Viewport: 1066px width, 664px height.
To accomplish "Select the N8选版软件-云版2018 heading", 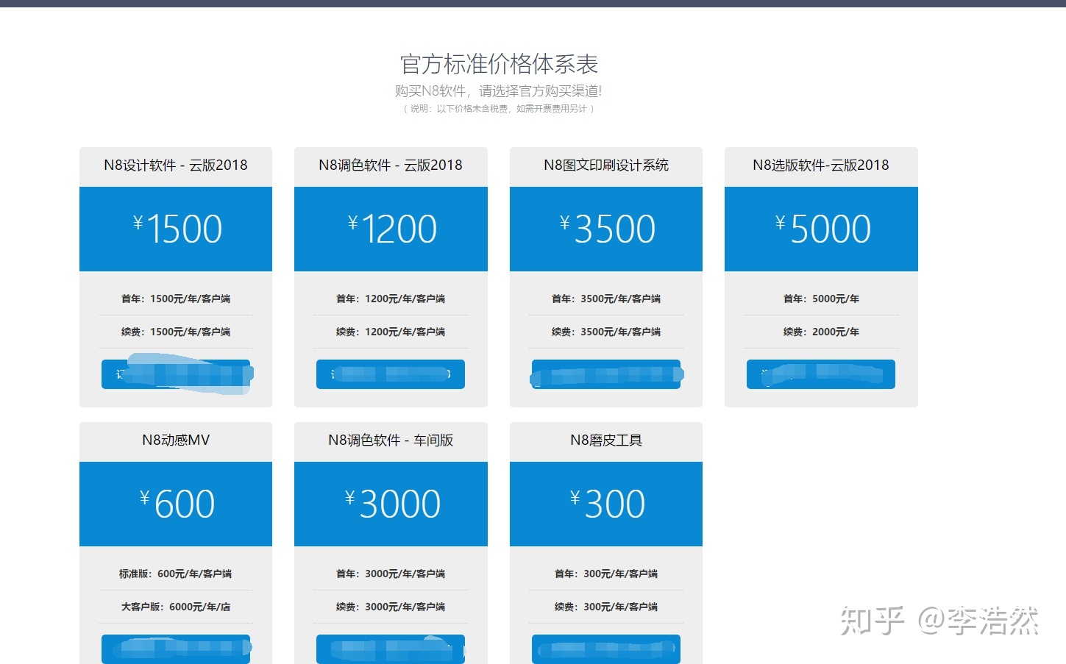I will 820,165.
